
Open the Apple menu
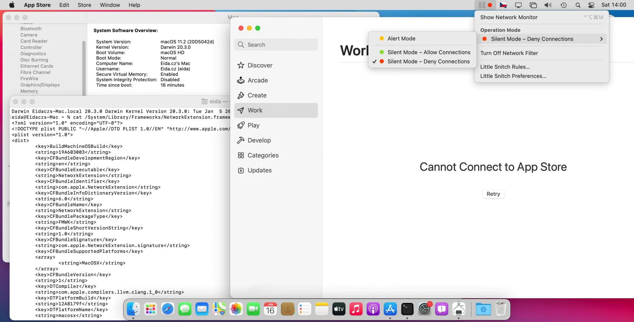(x=12, y=5)
